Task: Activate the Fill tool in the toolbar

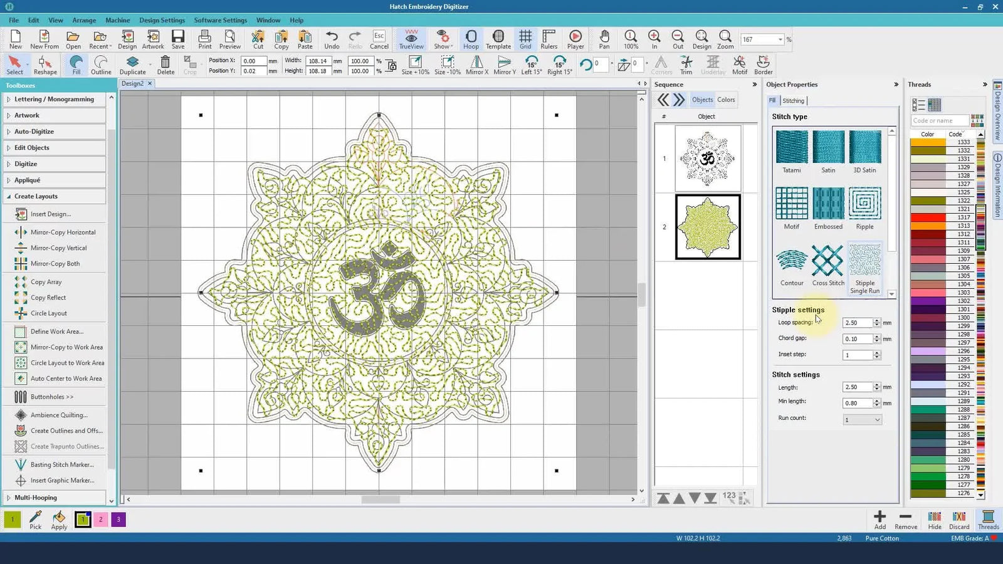Action: coord(76,64)
